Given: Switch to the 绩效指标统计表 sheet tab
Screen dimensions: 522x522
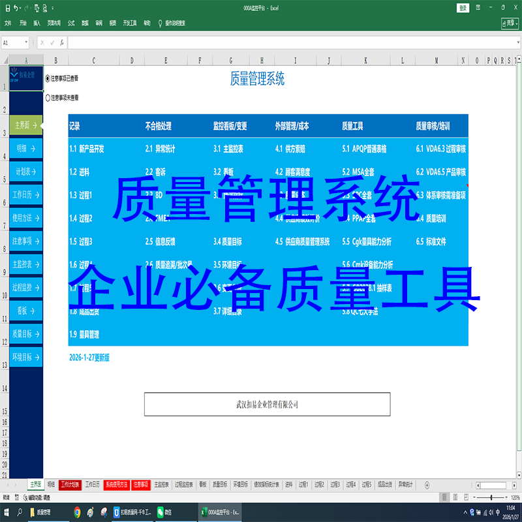Looking at the screenshot, I should click(x=267, y=485).
